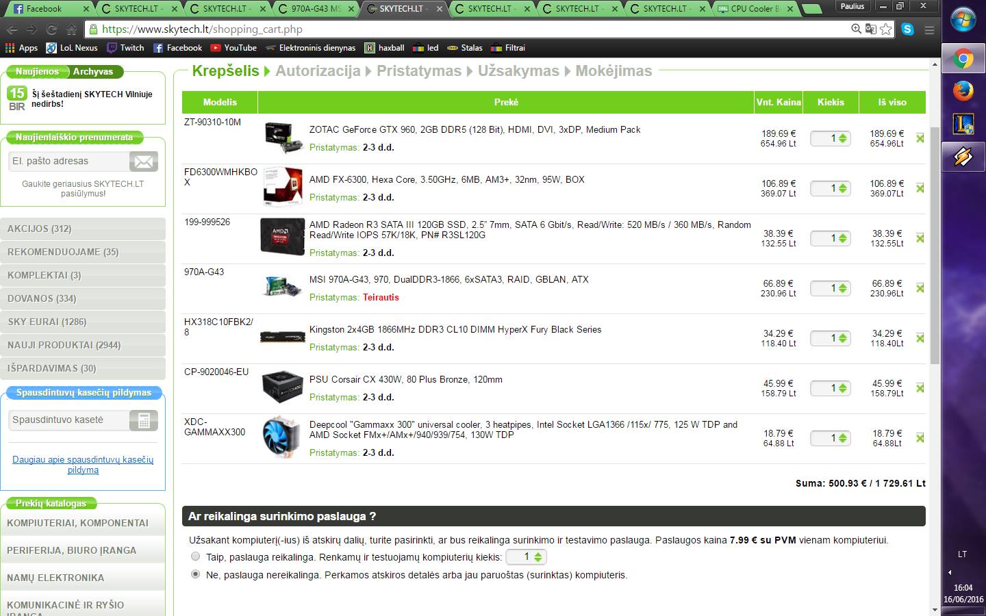The height and width of the screenshot is (616, 986).
Task: Remove AMD FX-6300 from cart
Action: [920, 188]
